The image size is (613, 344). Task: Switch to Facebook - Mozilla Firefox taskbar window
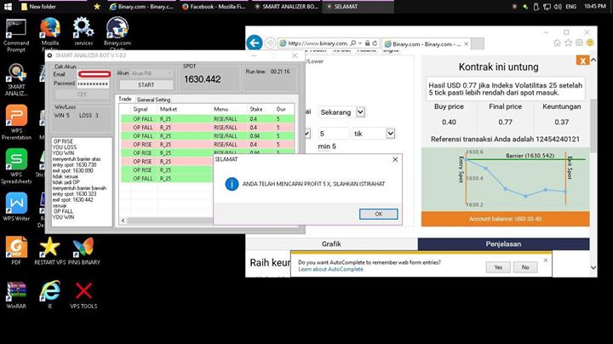click(x=214, y=7)
